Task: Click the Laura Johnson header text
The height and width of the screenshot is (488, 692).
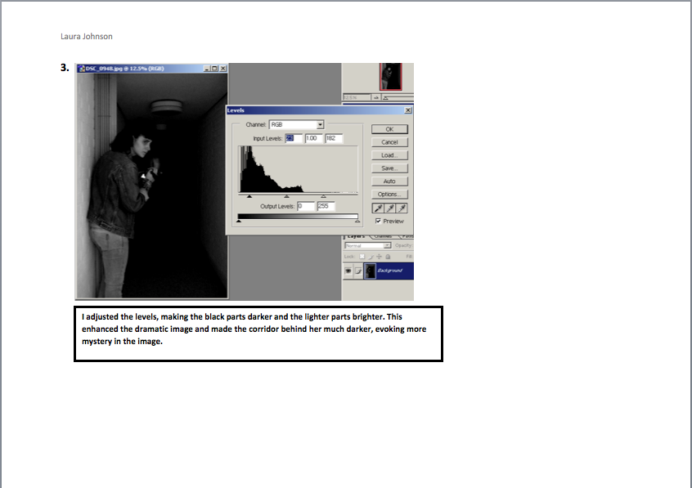Action: click(x=87, y=37)
